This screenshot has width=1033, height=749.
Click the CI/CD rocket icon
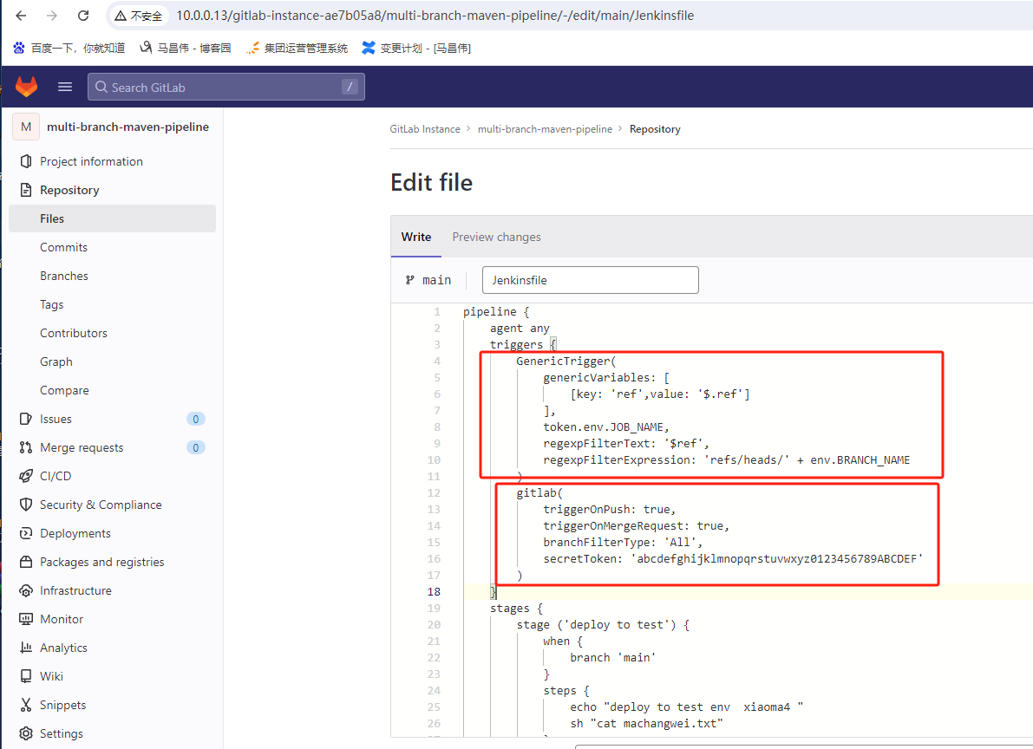pyautogui.click(x=26, y=476)
